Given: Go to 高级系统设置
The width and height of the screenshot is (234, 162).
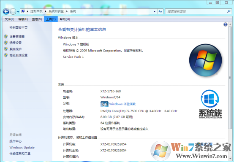Looking at the screenshot, I should (x=19, y=55).
